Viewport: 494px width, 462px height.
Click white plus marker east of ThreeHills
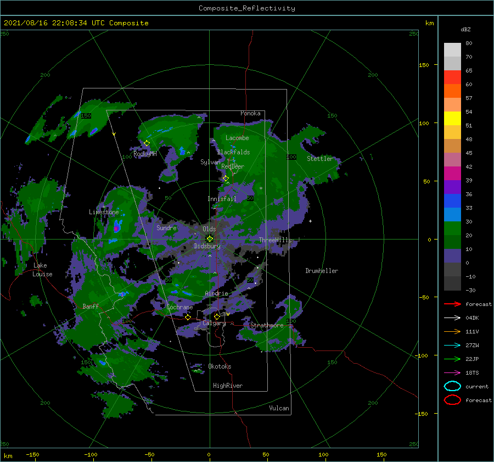coord(310,221)
